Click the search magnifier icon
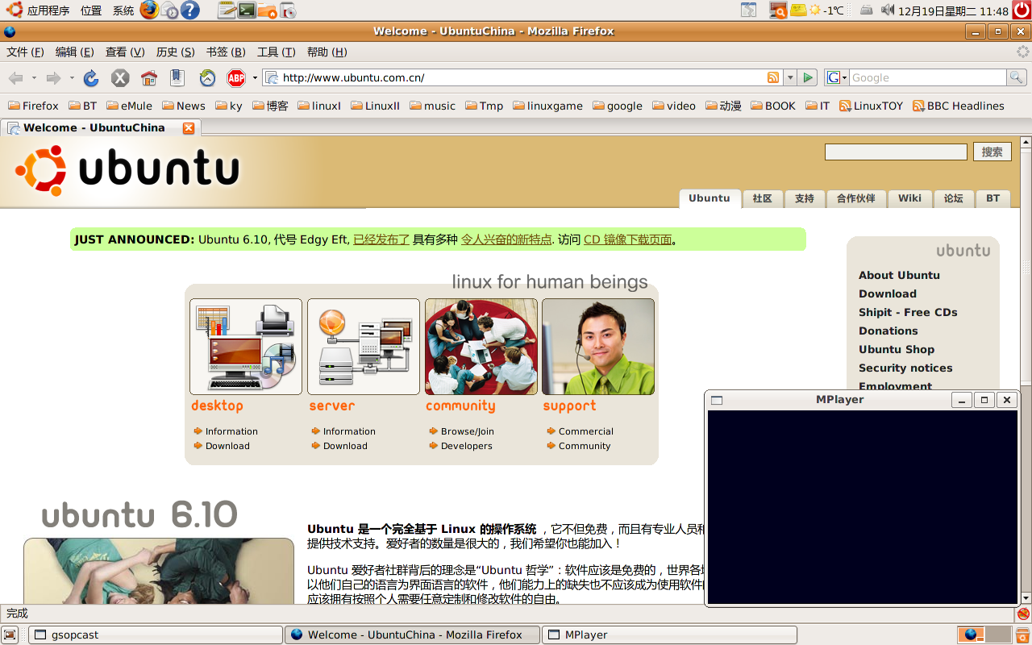This screenshot has height=645, width=1032. click(x=1017, y=77)
